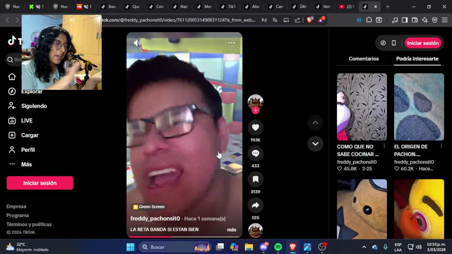The image size is (452, 254).
Task: Open Discord from the Windows taskbar
Action: click(x=264, y=247)
